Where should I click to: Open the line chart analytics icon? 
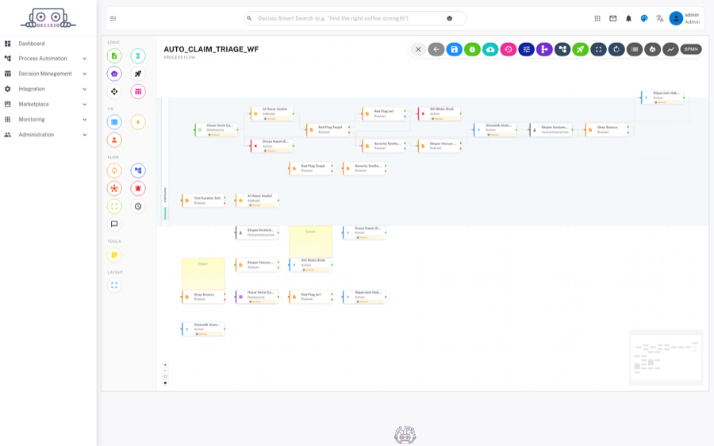[x=670, y=49]
